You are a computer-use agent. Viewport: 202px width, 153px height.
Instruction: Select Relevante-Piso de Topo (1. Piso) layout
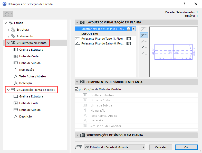(x=105, y=39)
